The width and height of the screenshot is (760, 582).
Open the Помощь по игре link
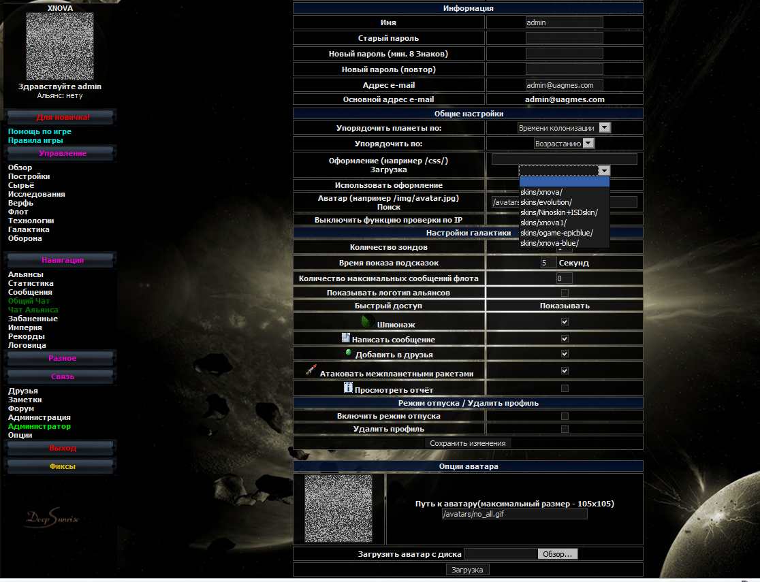click(39, 131)
